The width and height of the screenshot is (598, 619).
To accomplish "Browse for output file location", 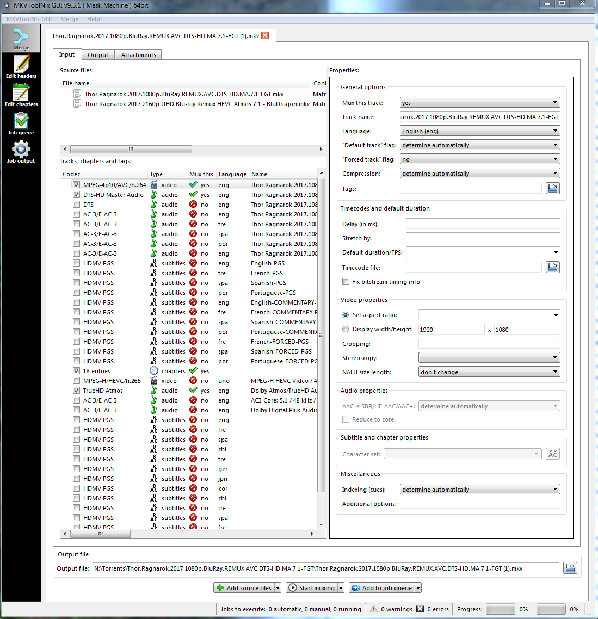I will (570, 568).
